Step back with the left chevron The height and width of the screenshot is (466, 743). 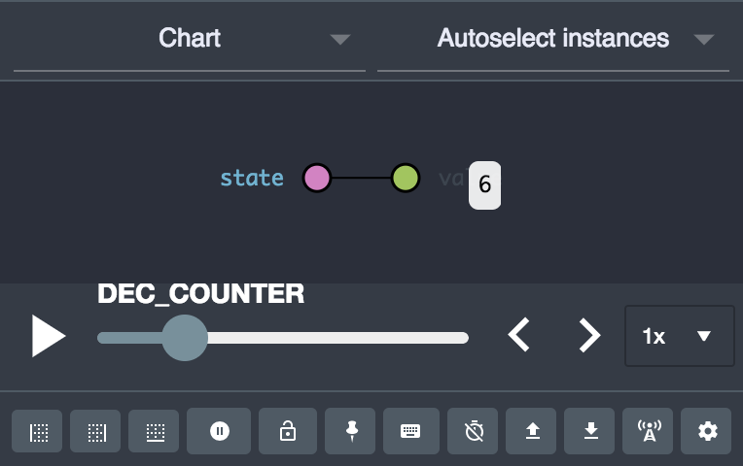click(519, 335)
